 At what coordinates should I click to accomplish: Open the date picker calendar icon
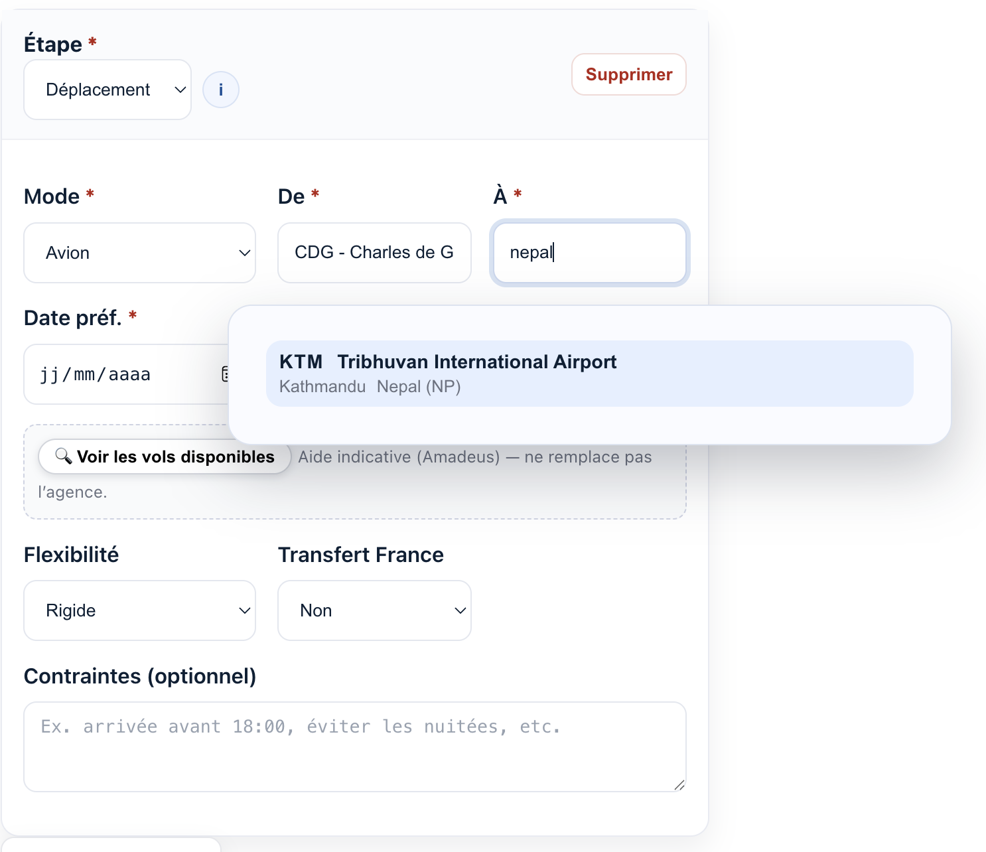pyautogui.click(x=225, y=374)
